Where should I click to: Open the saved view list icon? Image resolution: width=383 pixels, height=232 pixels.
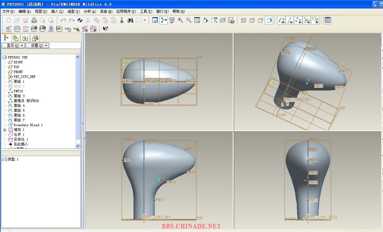(214, 20)
